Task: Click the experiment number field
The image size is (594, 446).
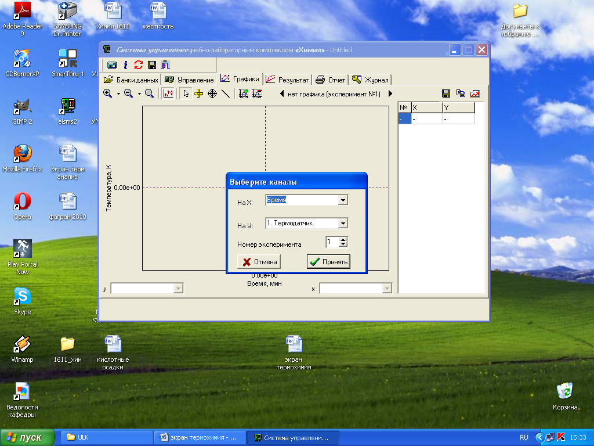Action: click(x=332, y=242)
